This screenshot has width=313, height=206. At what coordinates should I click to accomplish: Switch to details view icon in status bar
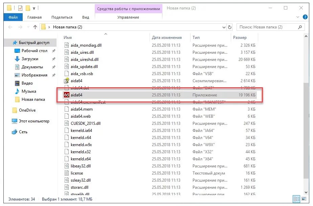coord(297,199)
